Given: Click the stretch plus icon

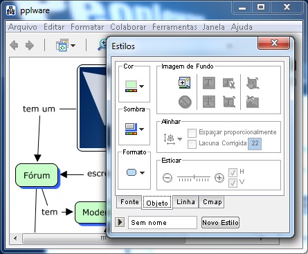Looking at the screenshot, I should [219, 178].
